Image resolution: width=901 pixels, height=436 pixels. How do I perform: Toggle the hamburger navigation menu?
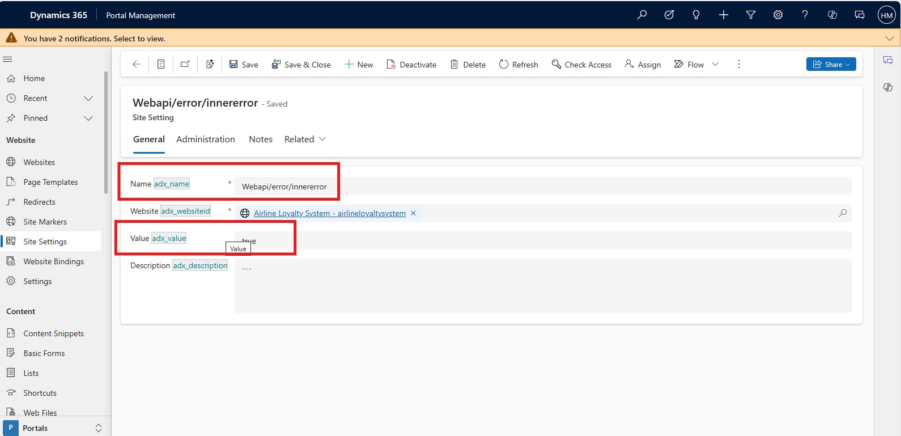[8, 59]
